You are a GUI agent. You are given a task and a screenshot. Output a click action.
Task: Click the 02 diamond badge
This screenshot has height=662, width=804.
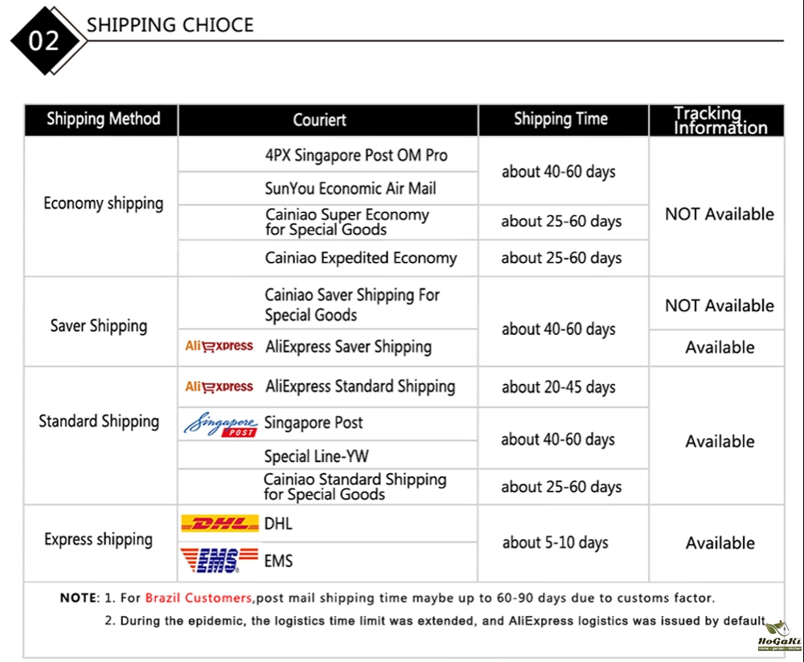(x=44, y=40)
